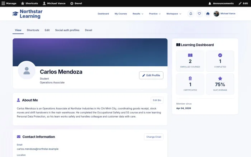Click the Location field label

click(21, 155)
